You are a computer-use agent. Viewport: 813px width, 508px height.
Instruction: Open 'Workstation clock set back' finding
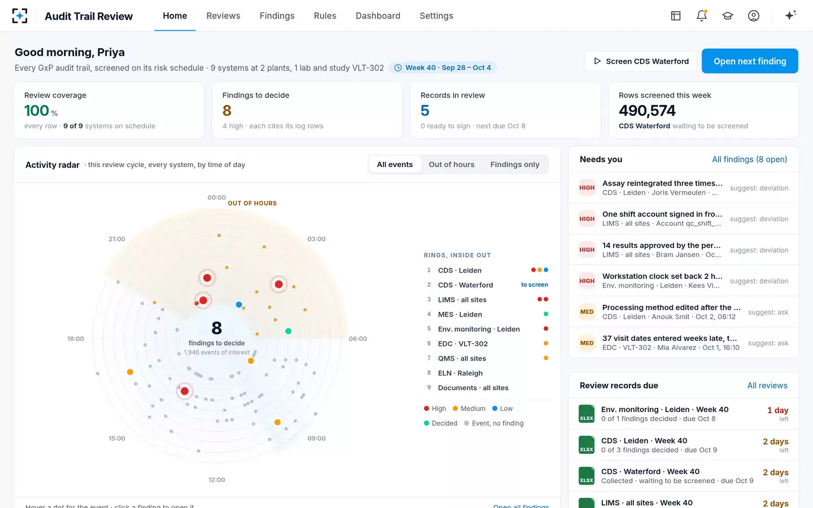[683, 281]
